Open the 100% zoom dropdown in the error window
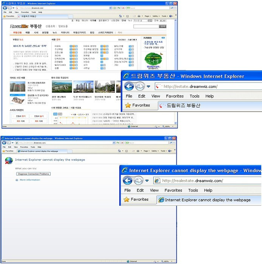The image size is (262, 264). point(172,261)
